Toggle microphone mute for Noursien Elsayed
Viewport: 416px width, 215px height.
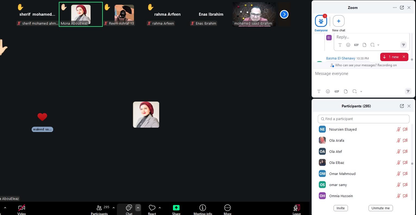coord(398,130)
